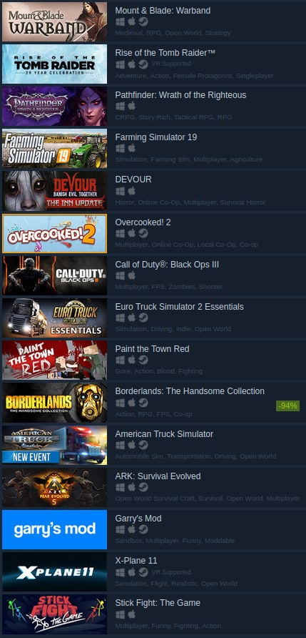
Task: Click the Apple icon under Stick Fight: The Game
Action: point(131,614)
